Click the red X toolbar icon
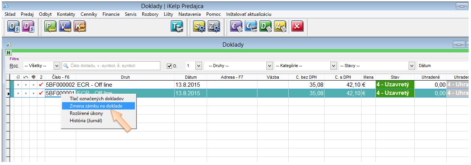 [x=297, y=27]
